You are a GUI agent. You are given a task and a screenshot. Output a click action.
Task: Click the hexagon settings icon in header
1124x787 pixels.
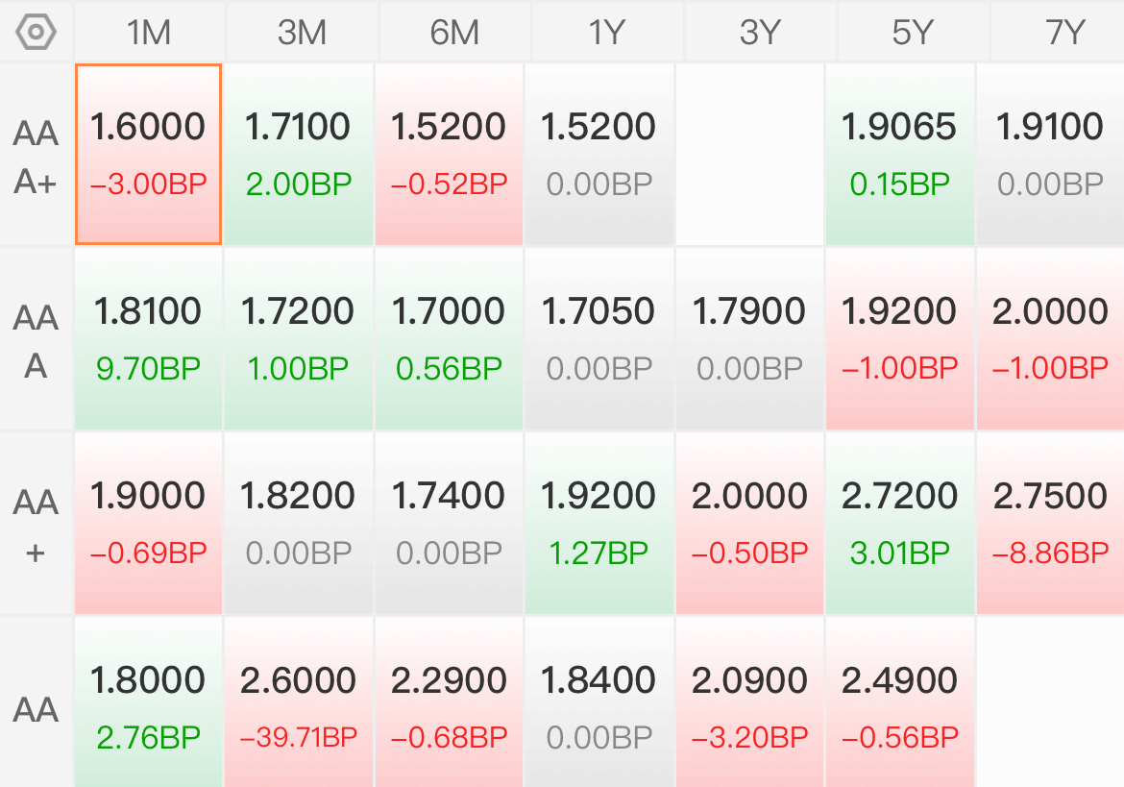pos(37,33)
